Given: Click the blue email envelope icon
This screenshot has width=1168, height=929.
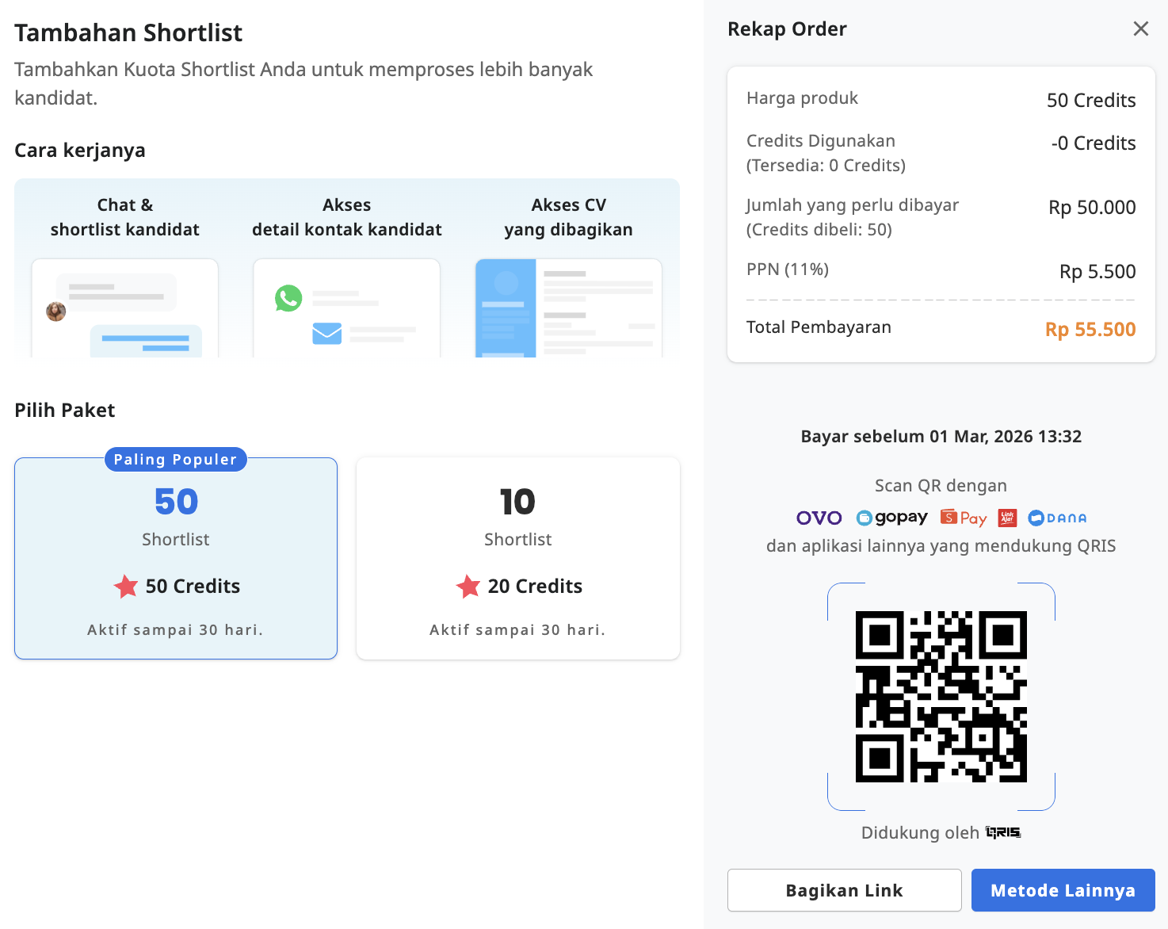Looking at the screenshot, I should (x=326, y=333).
